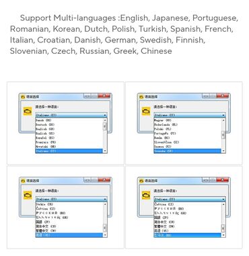
Task: Click the scrollbar thumb in top-left dialog list
Action: 105,127
